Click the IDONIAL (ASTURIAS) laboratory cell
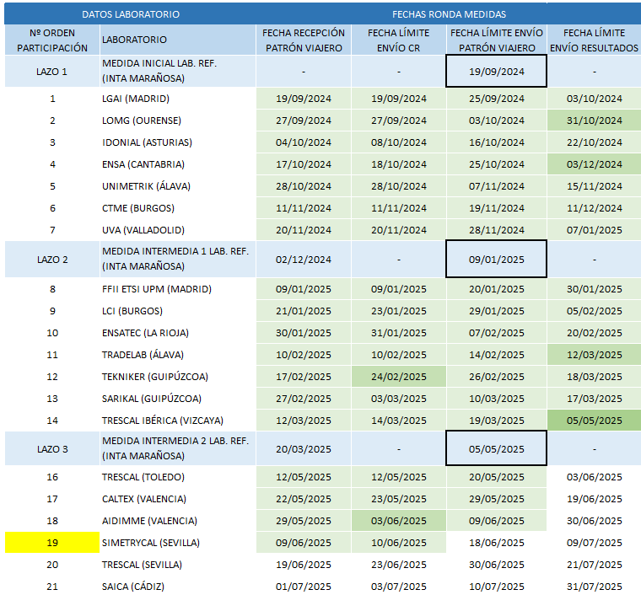641x595 pixels. click(178, 142)
